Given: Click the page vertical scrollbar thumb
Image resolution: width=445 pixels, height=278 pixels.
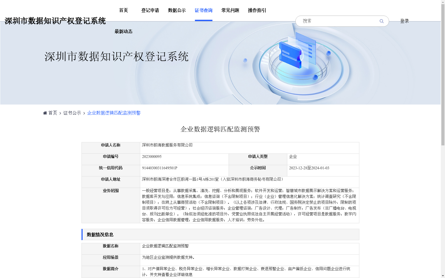Looking at the screenshot, I should pos(443,75).
